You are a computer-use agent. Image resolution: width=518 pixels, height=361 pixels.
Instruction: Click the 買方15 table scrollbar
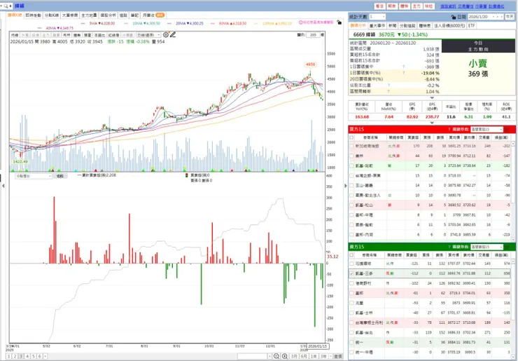(513, 191)
